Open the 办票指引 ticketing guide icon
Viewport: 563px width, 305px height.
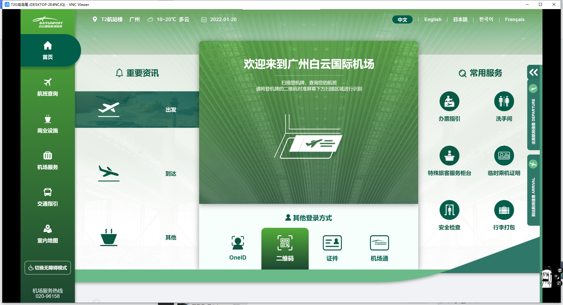(x=449, y=101)
